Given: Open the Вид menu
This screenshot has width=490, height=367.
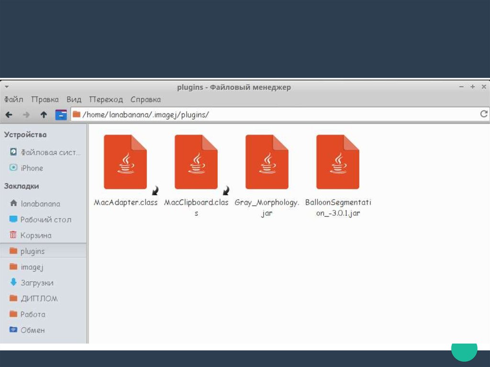Looking at the screenshot, I should [x=74, y=100].
